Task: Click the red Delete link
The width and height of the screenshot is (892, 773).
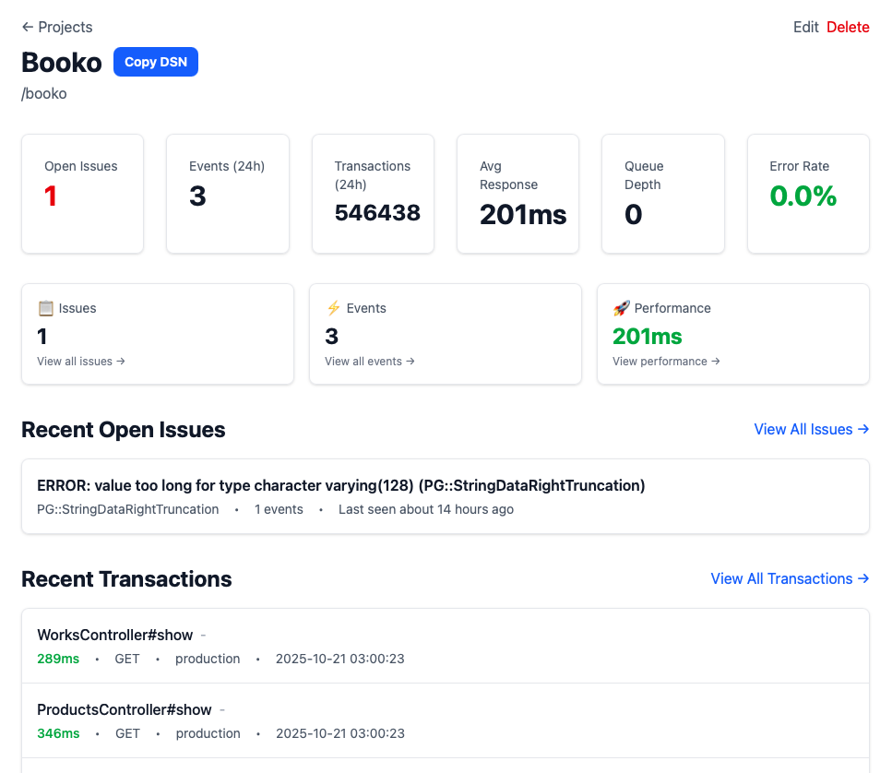Action: pos(848,27)
